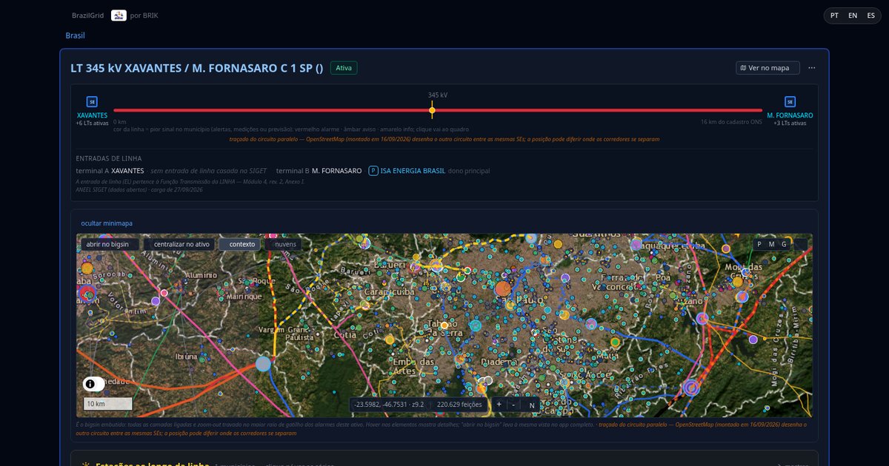Zoom out the minimap with minus button
Viewport: 889px width, 466px height.
click(x=513, y=405)
